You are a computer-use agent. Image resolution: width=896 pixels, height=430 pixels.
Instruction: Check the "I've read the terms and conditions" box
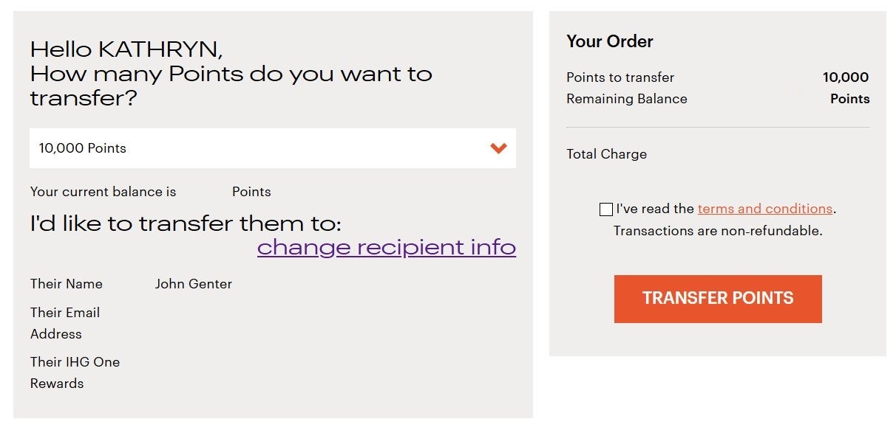[605, 209]
